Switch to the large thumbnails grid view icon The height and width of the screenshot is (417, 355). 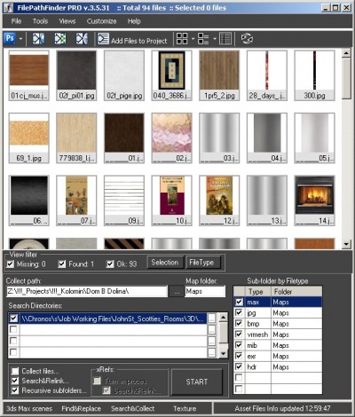pos(182,39)
